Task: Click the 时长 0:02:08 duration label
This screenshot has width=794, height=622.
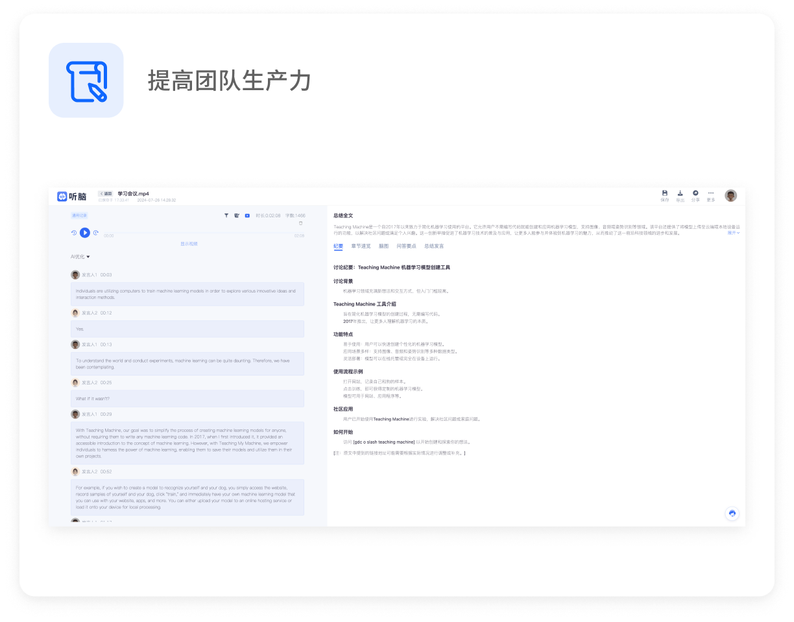Action: pos(268,215)
